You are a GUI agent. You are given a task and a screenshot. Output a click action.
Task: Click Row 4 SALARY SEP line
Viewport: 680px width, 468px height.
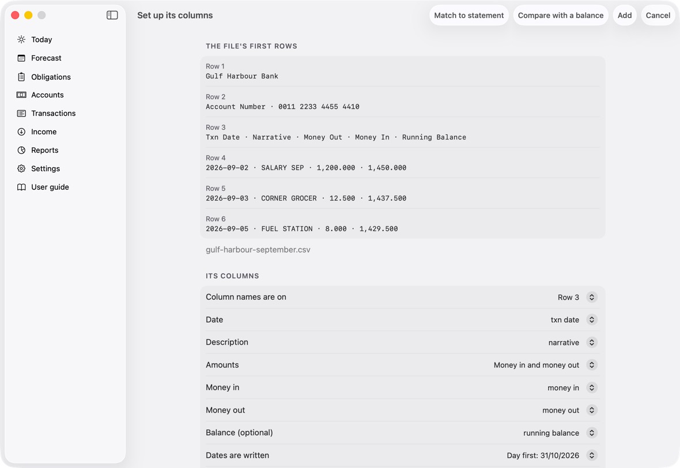[x=306, y=167]
